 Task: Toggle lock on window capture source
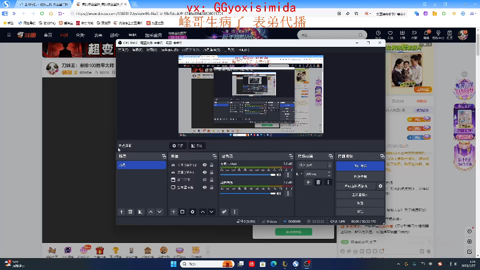tap(212, 179)
